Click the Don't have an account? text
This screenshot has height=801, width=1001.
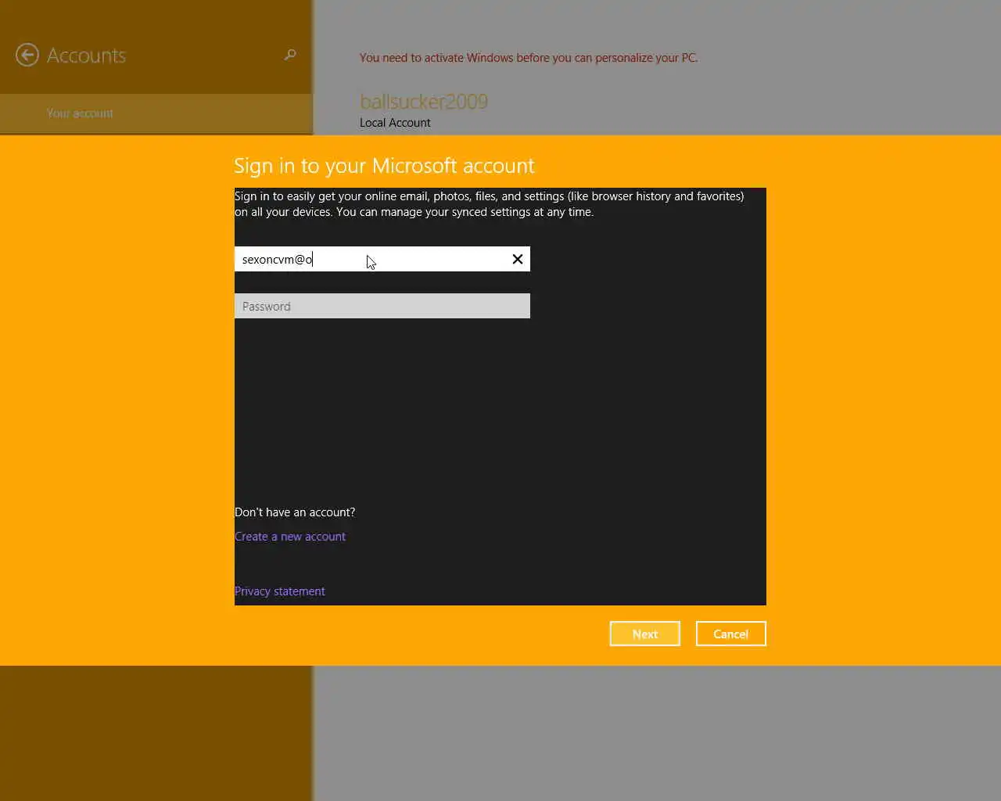tap(295, 512)
